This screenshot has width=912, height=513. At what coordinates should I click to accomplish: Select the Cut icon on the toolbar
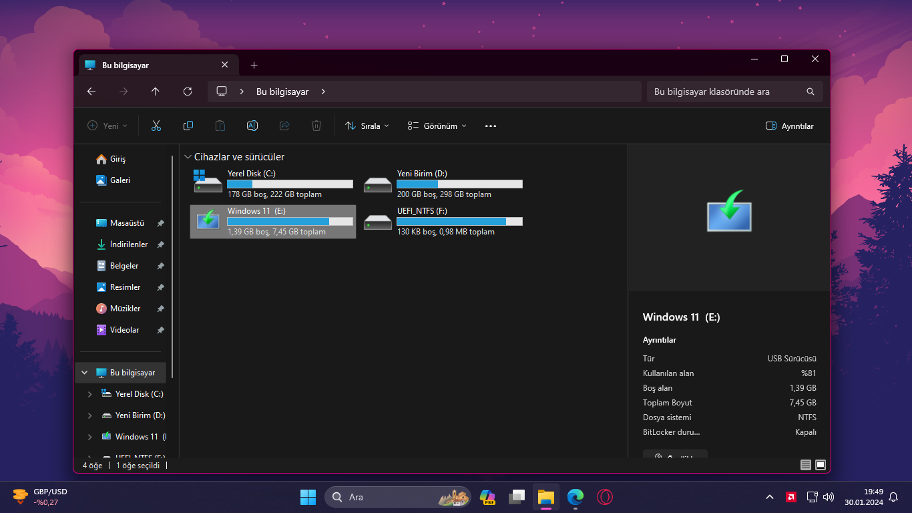pos(156,126)
